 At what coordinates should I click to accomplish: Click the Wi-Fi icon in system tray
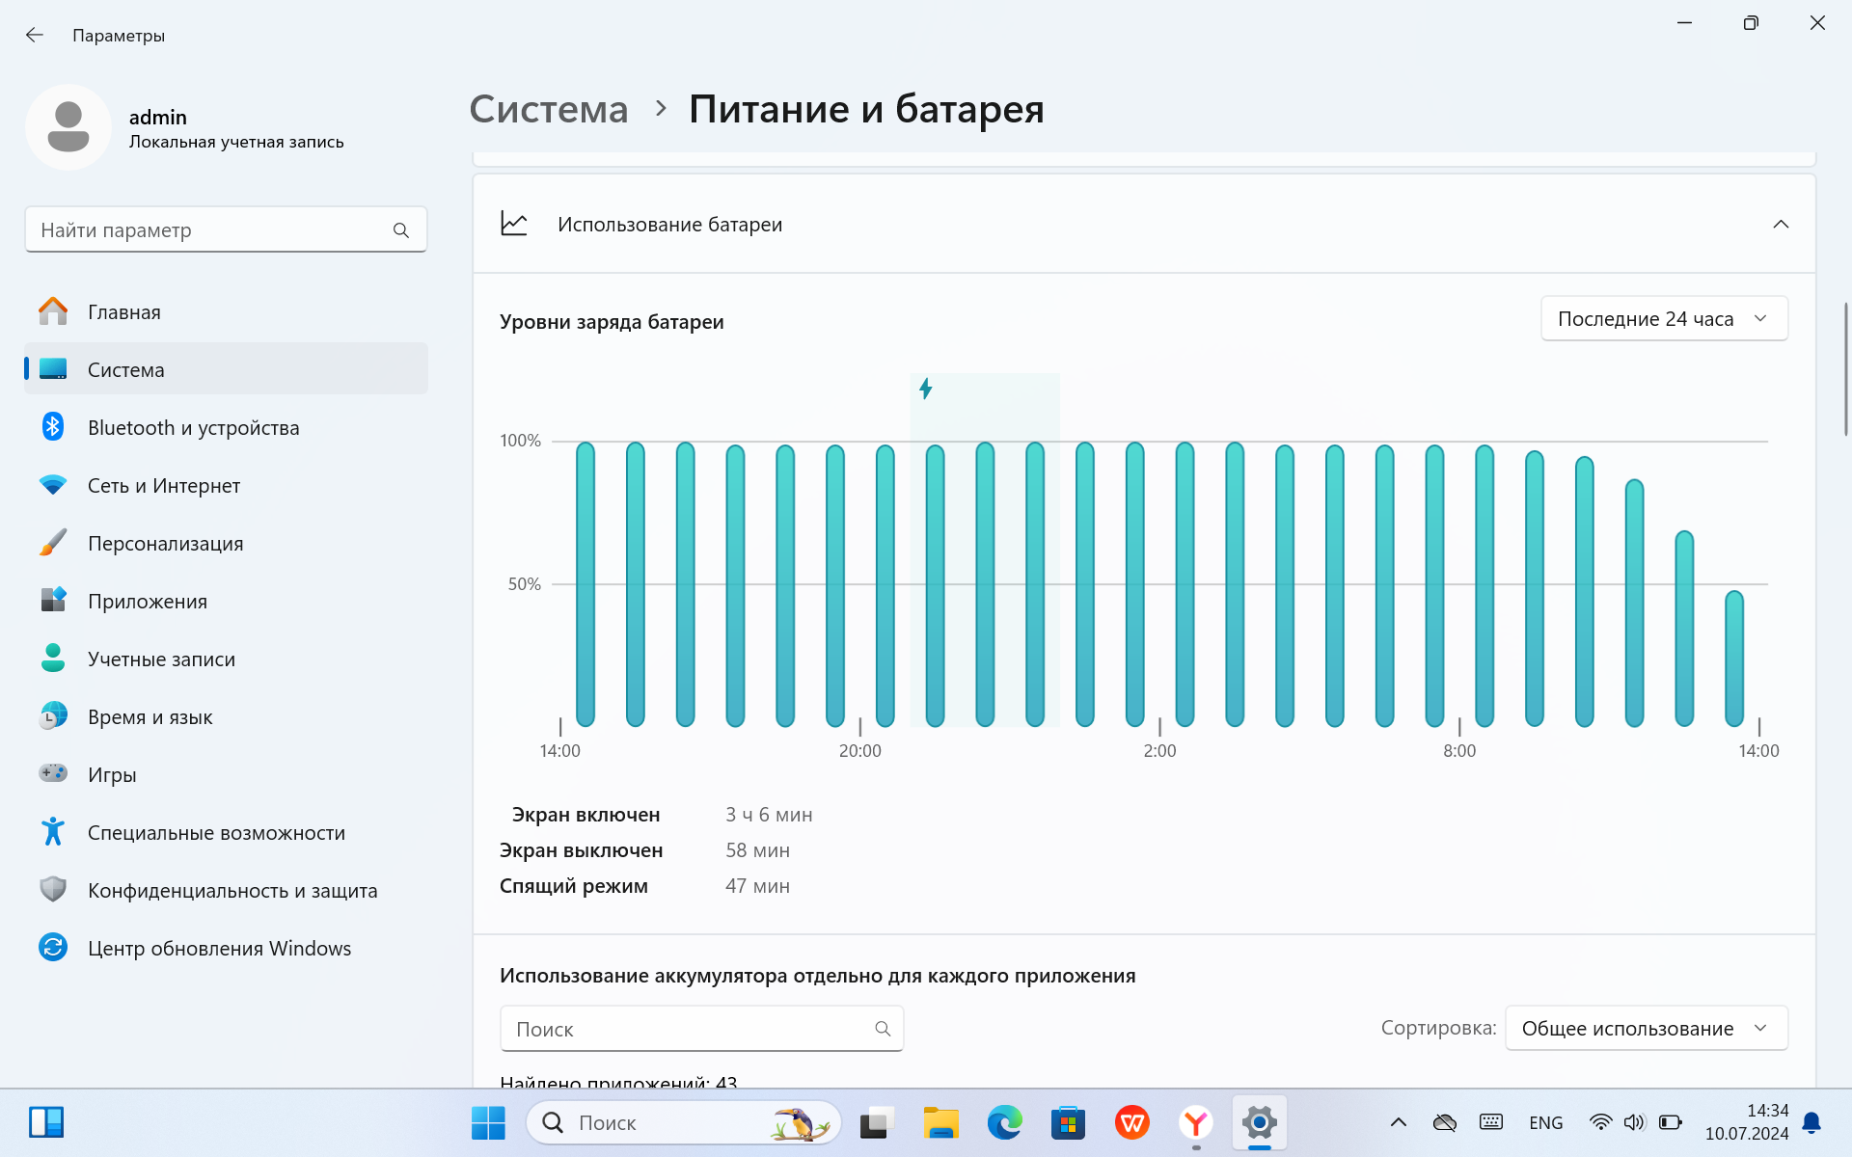point(1600,1122)
